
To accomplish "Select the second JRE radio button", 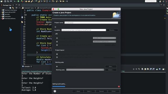I will [x=57, y=42].
